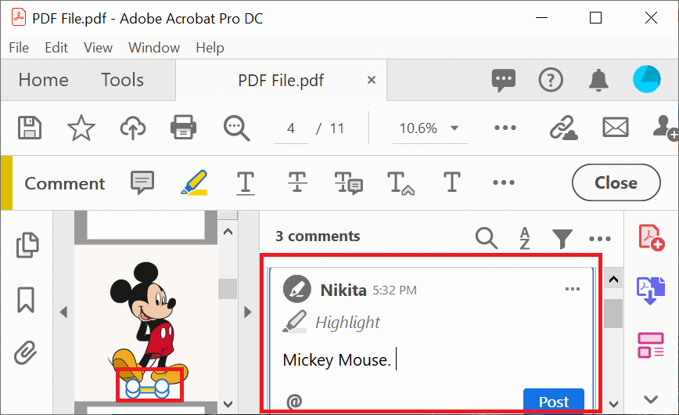Click the page number input field
Image resolution: width=679 pixels, height=415 pixels.
(x=291, y=128)
